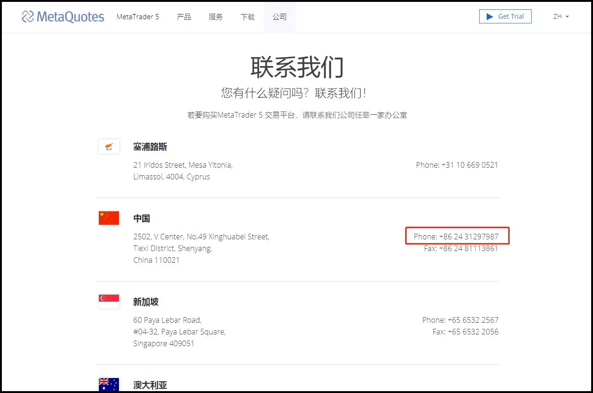This screenshot has height=393, width=593.
Task: Click the #04-32, Paya Lebar Square line
Action: (179, 332)
